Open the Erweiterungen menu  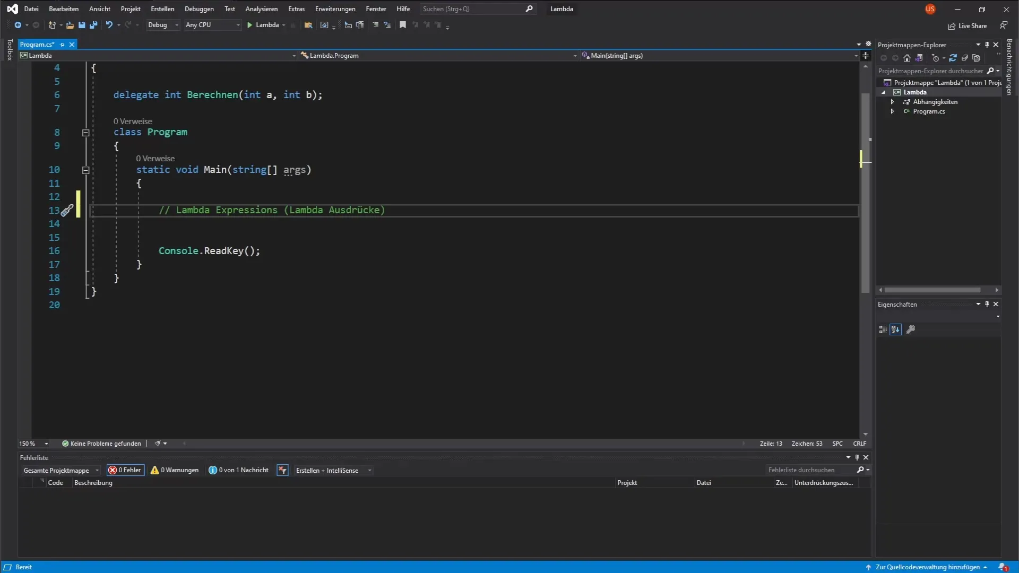click(335, 9)
